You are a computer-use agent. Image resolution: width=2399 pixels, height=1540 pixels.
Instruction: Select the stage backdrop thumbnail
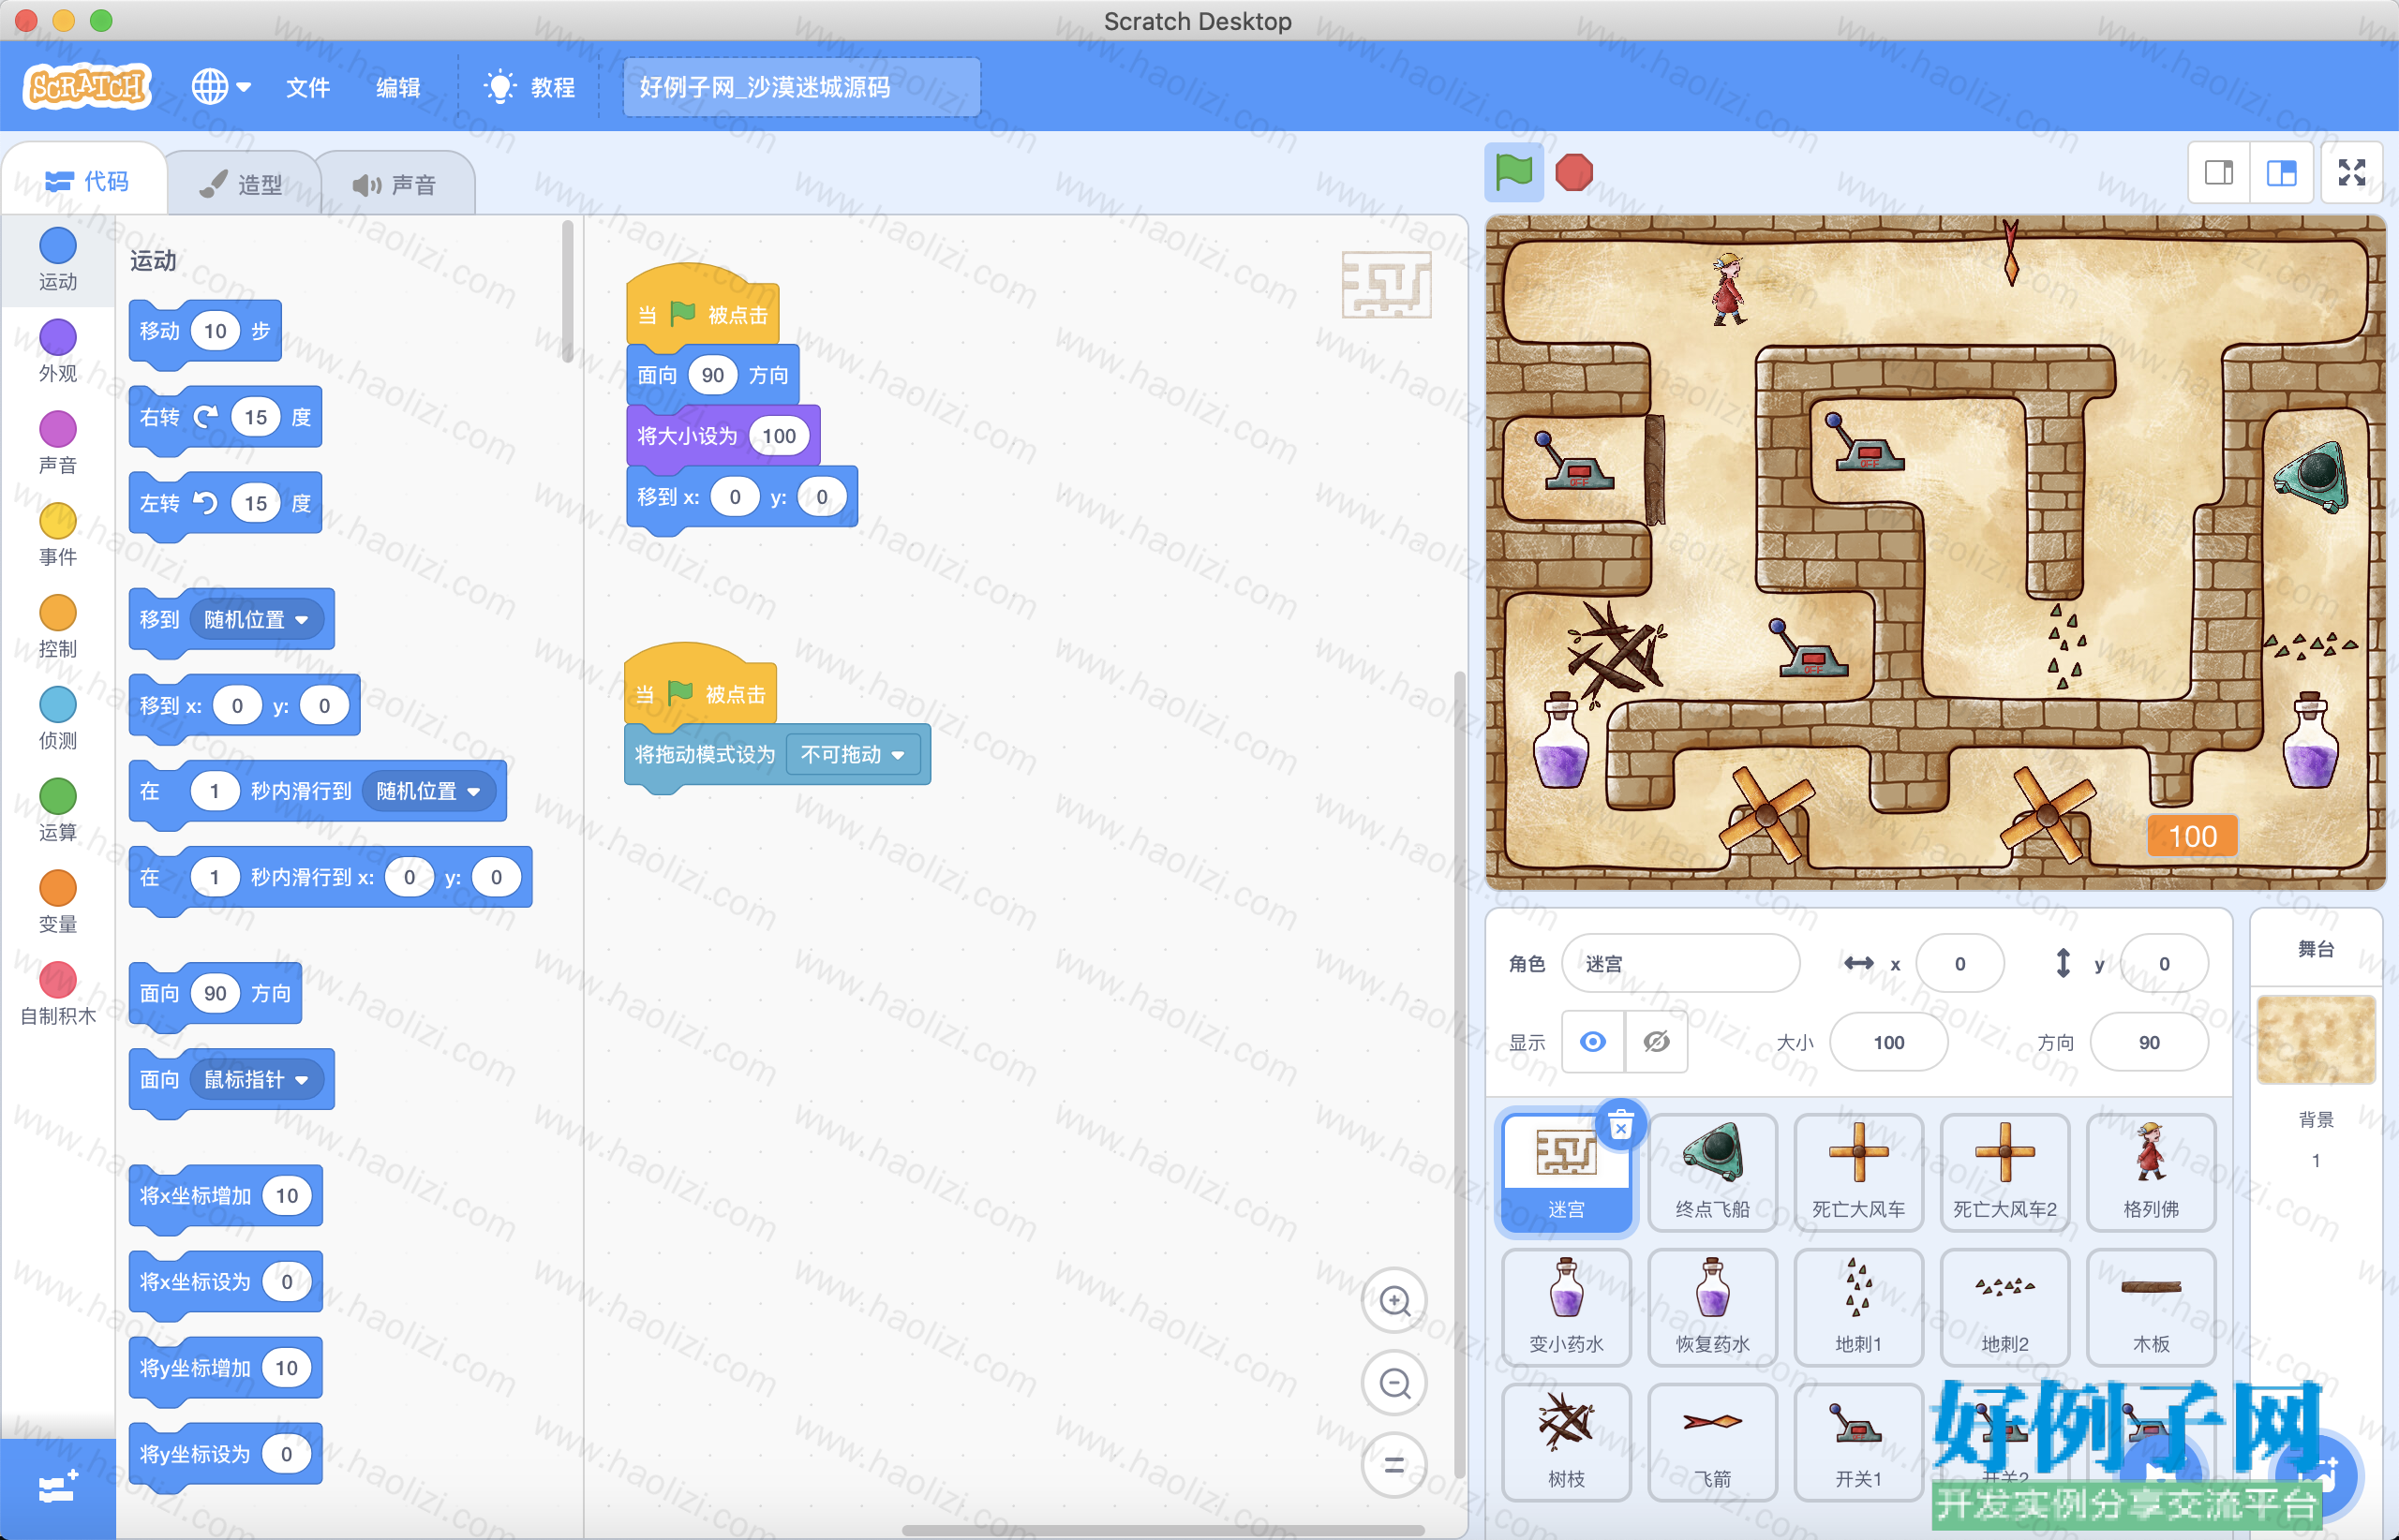pos(2316,1040)
